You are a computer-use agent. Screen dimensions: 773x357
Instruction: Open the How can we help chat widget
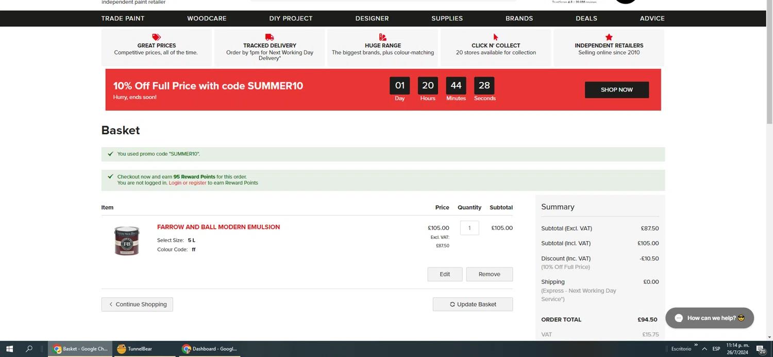coord(710,318)
